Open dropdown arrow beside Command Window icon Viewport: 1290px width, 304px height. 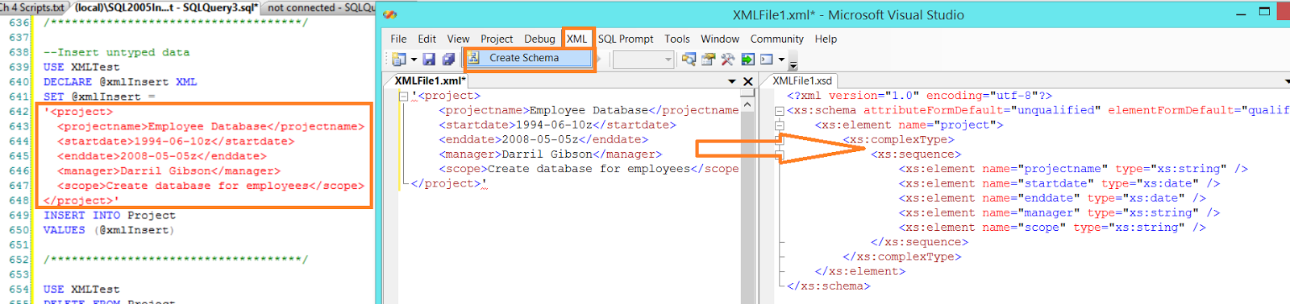click(x=781, y=60)
